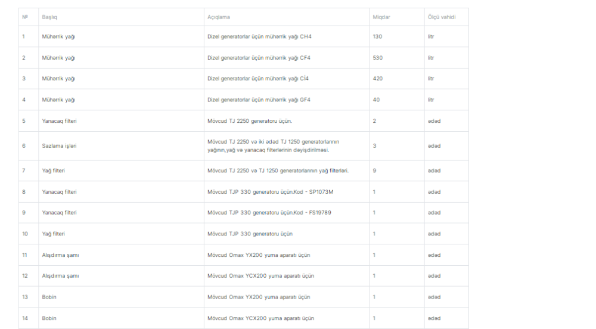Click the "Miqdar" column header
The width and height of the screenshot is (596, 329).
pos(381,17)
